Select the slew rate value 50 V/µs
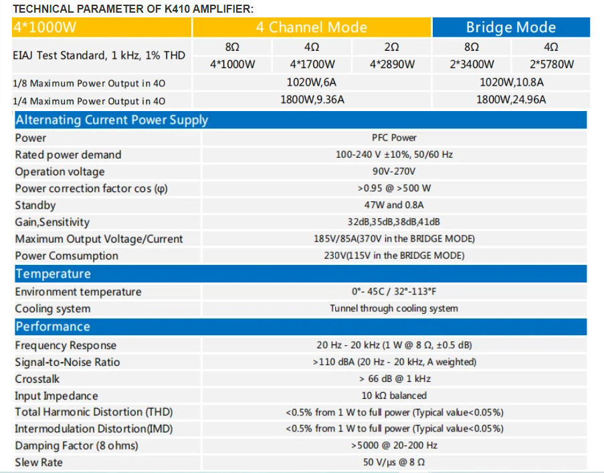Image resolution: width=604 pixels, height=473 pixels. (394, 462)
